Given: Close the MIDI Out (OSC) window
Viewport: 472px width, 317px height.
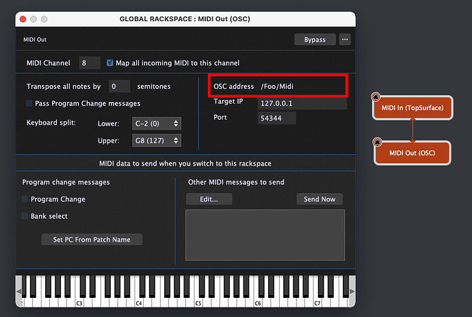Looking at the screenshot, I should (x=23, y=19).
